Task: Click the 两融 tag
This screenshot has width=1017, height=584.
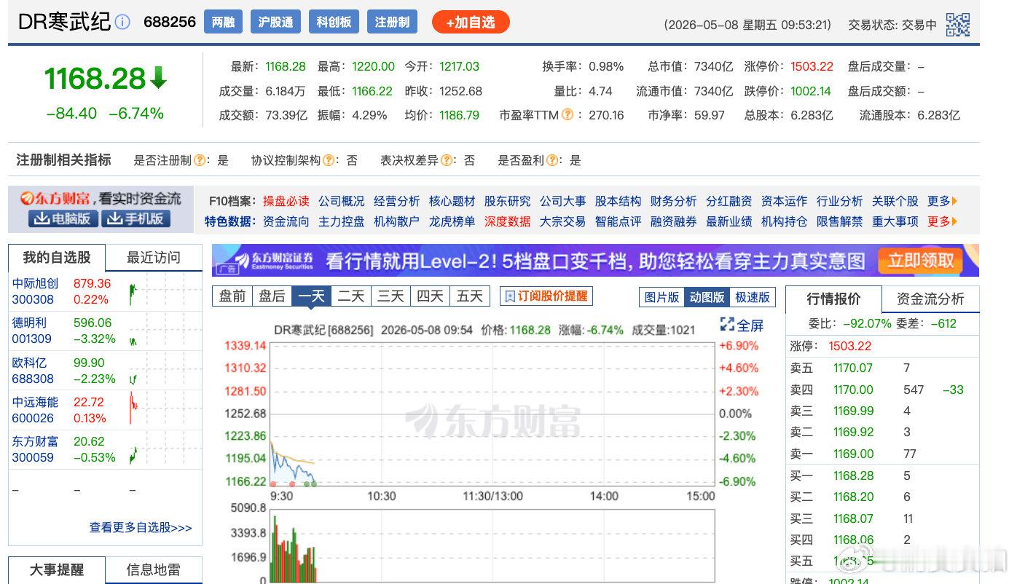Action: coord(224,22)
